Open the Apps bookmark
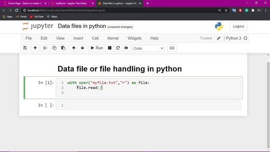 point(8,16)
